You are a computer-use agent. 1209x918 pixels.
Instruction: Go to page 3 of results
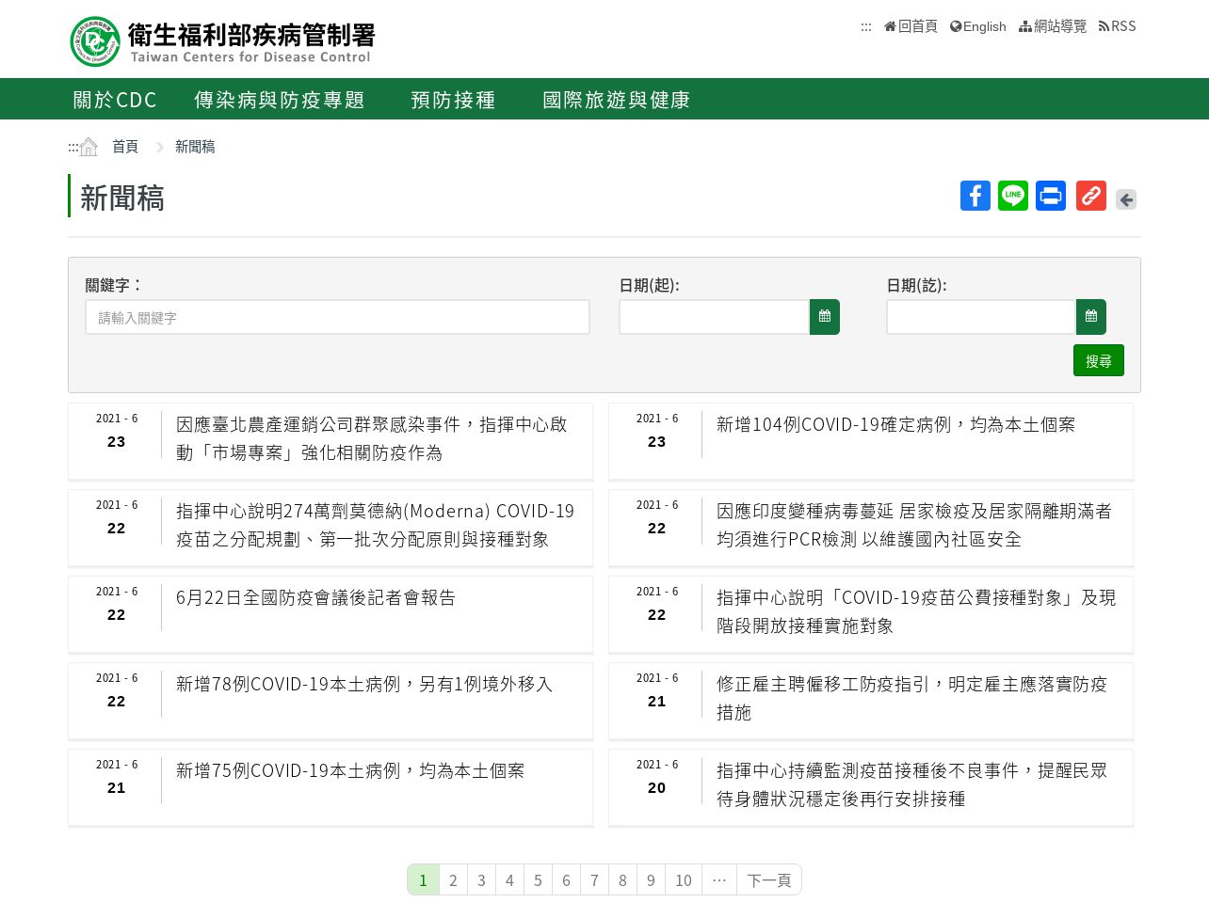click(481, 879)
